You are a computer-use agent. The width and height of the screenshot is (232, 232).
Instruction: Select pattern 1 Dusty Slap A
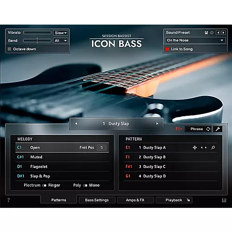click(171, 148)
